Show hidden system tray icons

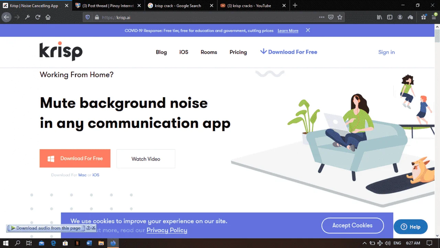[365, 243]
